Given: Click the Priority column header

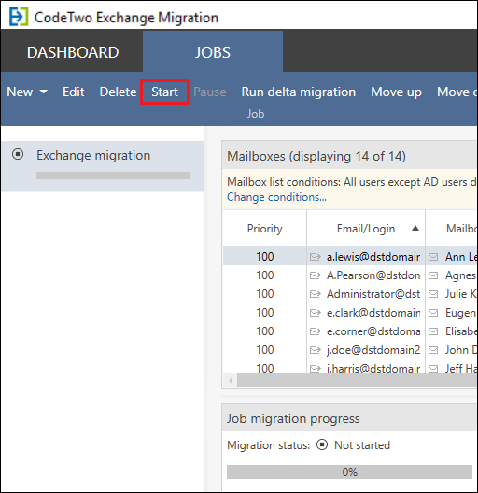Looking at the screenshot, I should click(264, 229).
